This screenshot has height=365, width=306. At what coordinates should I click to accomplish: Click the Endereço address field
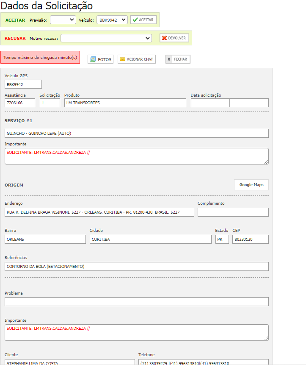coord(99,212)
